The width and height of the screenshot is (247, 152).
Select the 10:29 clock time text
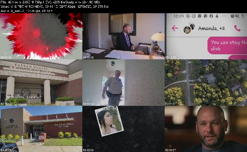[179, 16]
